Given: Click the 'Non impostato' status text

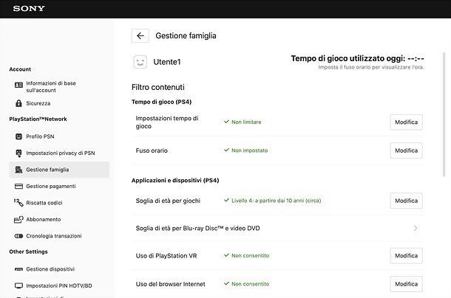Looking at the screenshot, I should click(x=250, y=150).
